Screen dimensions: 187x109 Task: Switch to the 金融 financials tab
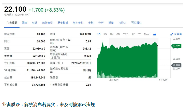pyautogui.click(x=91, y=23)
